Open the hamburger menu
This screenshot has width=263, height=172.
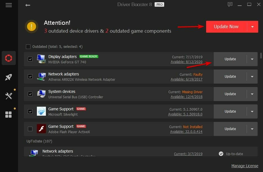(x=9, y=5)
